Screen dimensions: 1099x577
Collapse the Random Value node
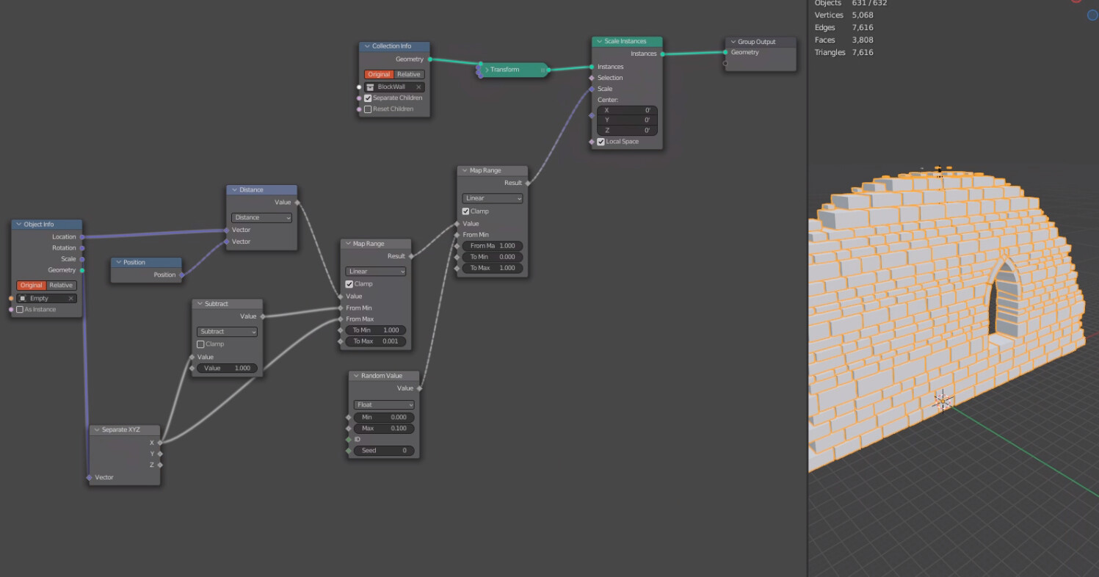click(x=355, y=376)
